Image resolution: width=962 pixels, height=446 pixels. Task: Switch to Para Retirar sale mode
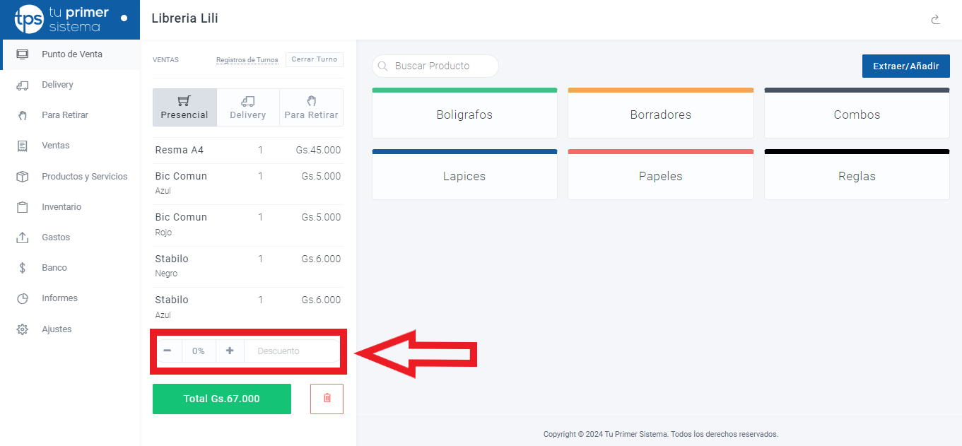(311, 107)
